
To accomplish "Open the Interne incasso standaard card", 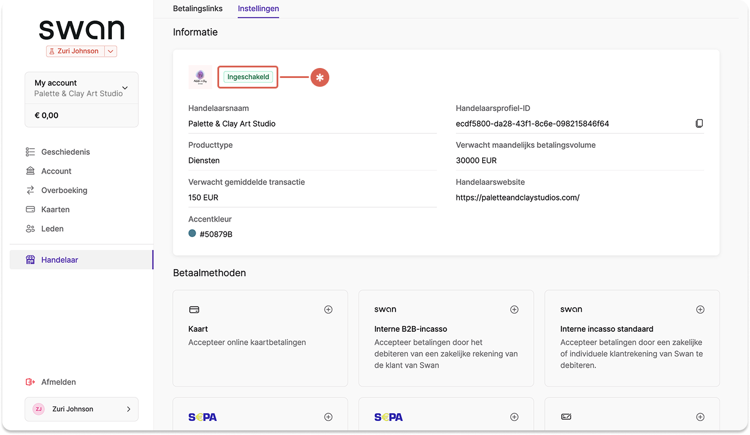I will pyautogui.click(x=632, y=338).
